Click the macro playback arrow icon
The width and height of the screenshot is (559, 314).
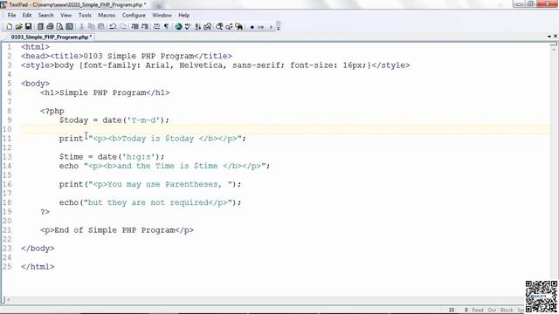coord(271,27)
